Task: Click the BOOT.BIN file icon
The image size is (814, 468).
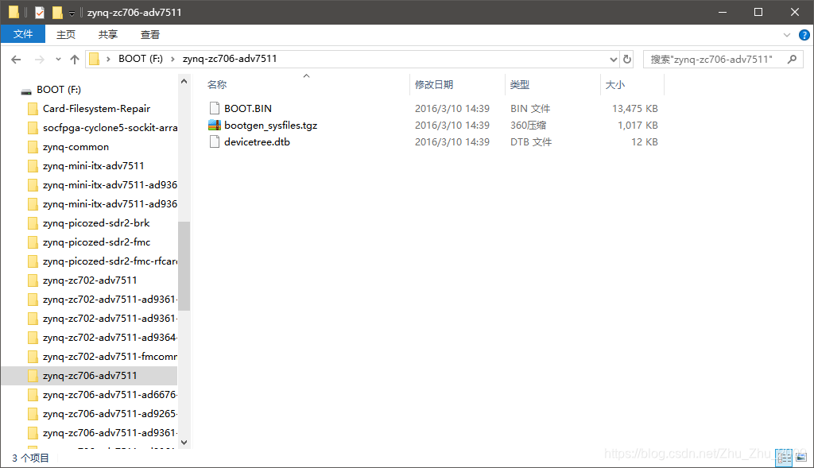Action: 215,108
